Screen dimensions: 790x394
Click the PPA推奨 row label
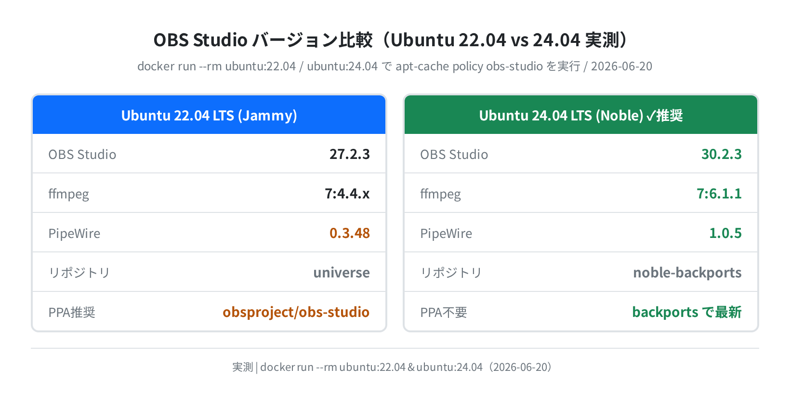[72, 312]
